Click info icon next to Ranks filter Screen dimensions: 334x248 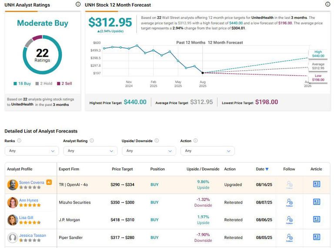19,141
